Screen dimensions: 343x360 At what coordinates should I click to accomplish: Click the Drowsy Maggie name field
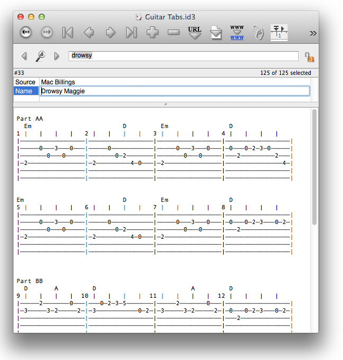point(175,91)
